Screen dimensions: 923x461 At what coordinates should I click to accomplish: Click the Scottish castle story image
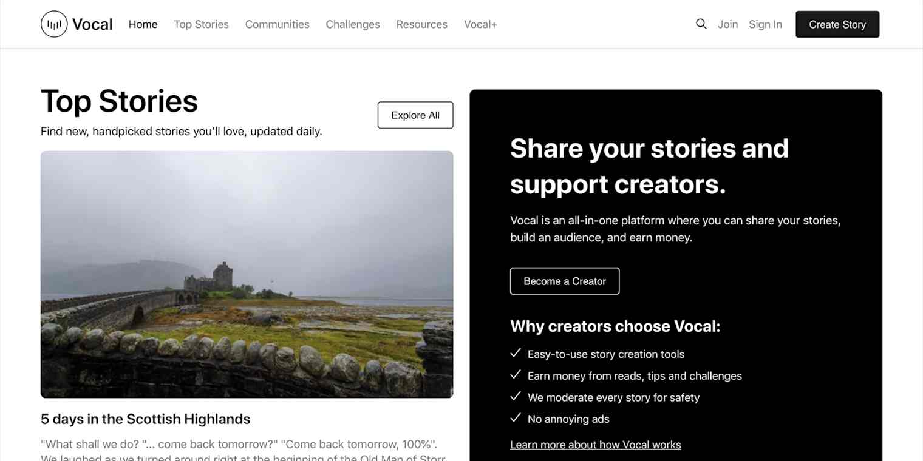[x=247, y=274]
